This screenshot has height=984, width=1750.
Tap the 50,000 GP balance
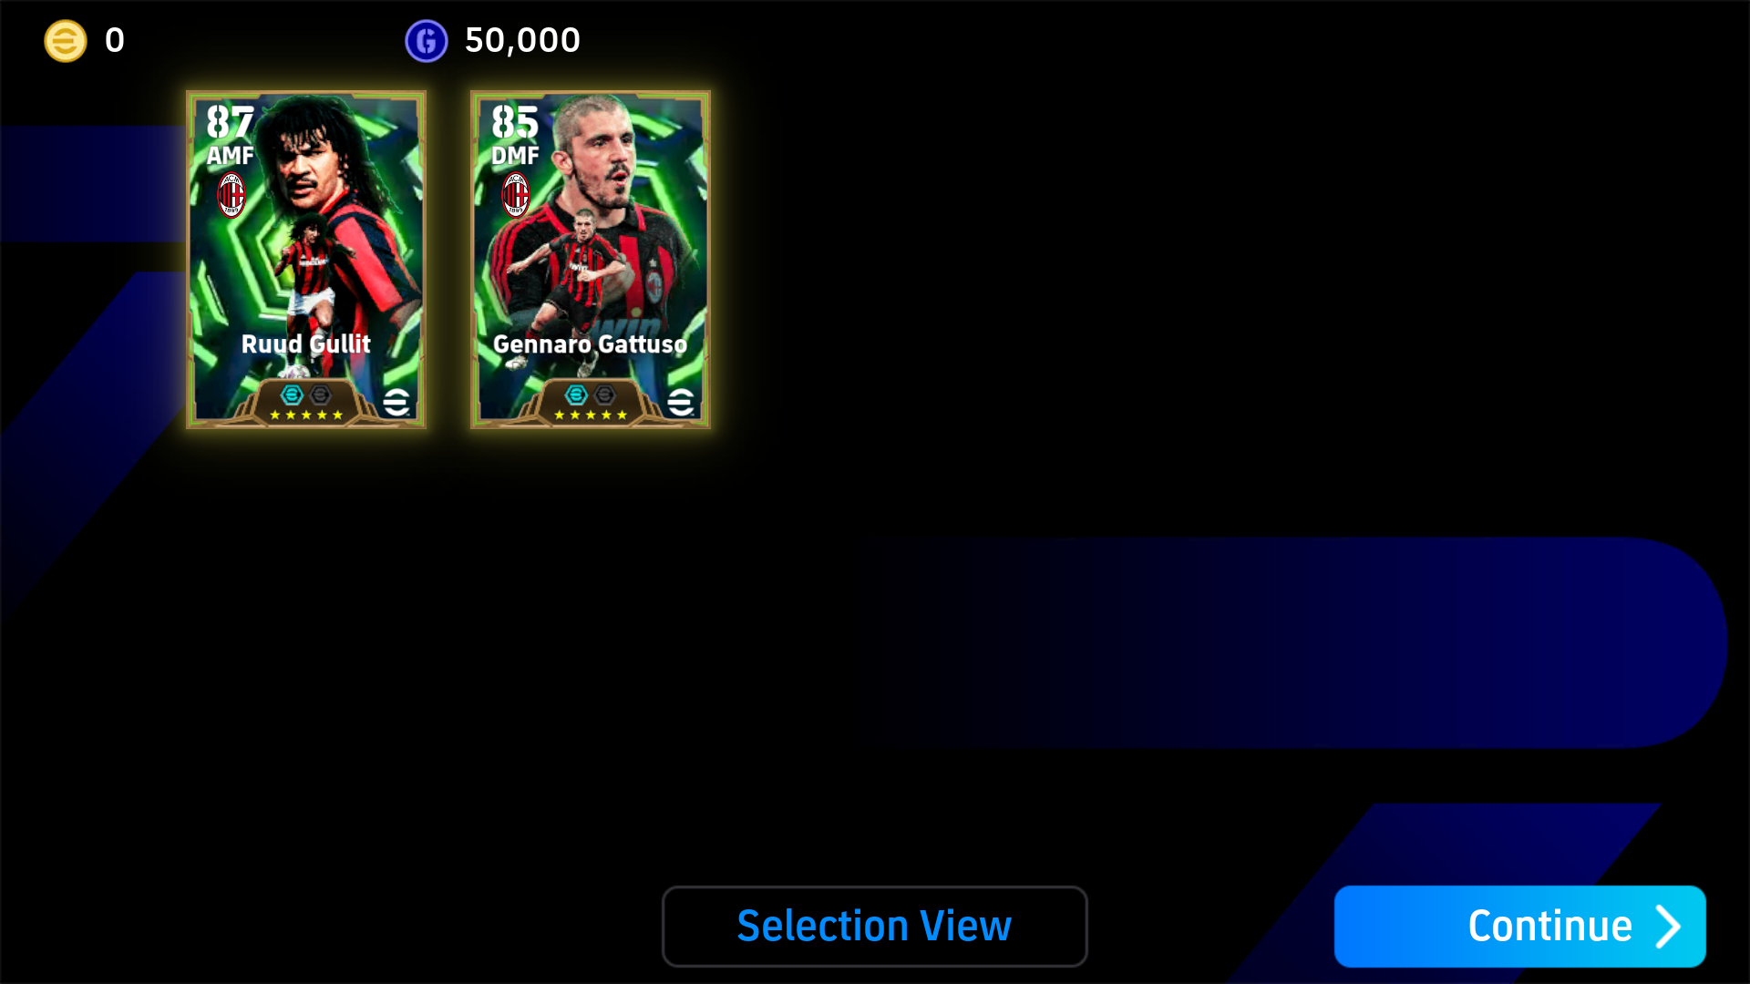[x=522, y=41]
